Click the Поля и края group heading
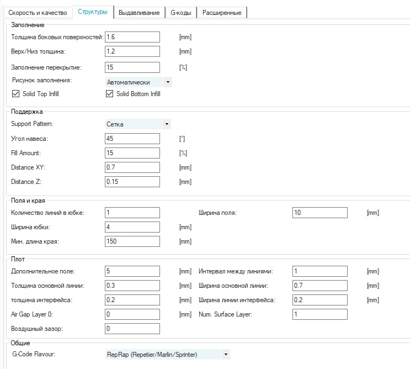 tap(28, 201)
